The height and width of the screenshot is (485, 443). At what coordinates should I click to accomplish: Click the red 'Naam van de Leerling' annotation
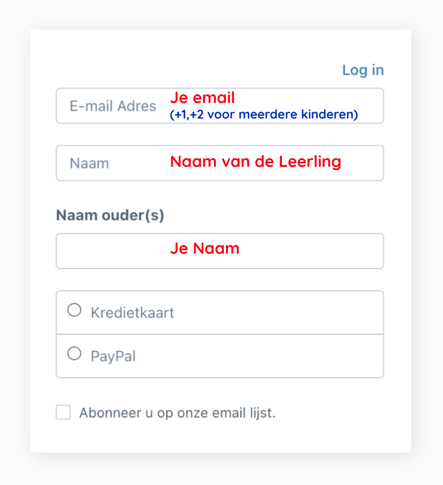coord(256,161)
